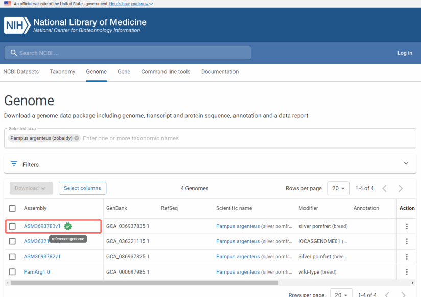Click the search magnifier icon
Viewport: 421px width, 297px height.
[x=12, y=53]
